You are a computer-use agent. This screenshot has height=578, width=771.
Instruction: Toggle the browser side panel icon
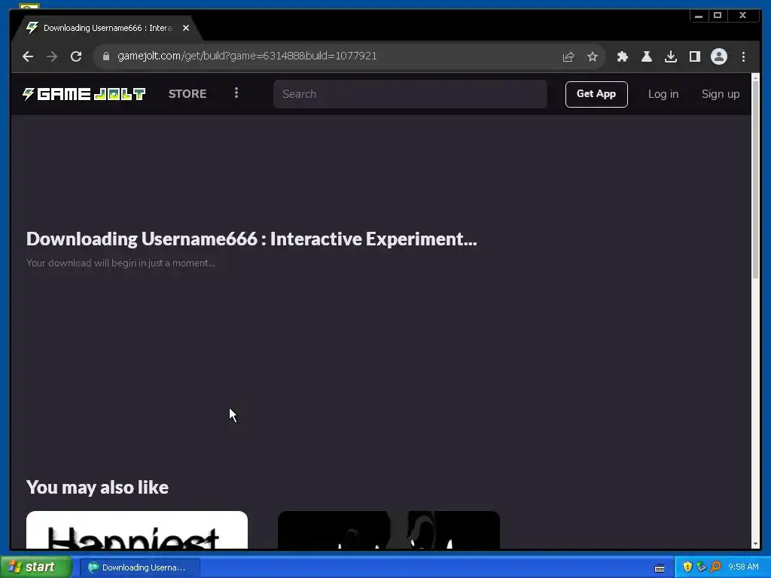(x=695, y=56)
